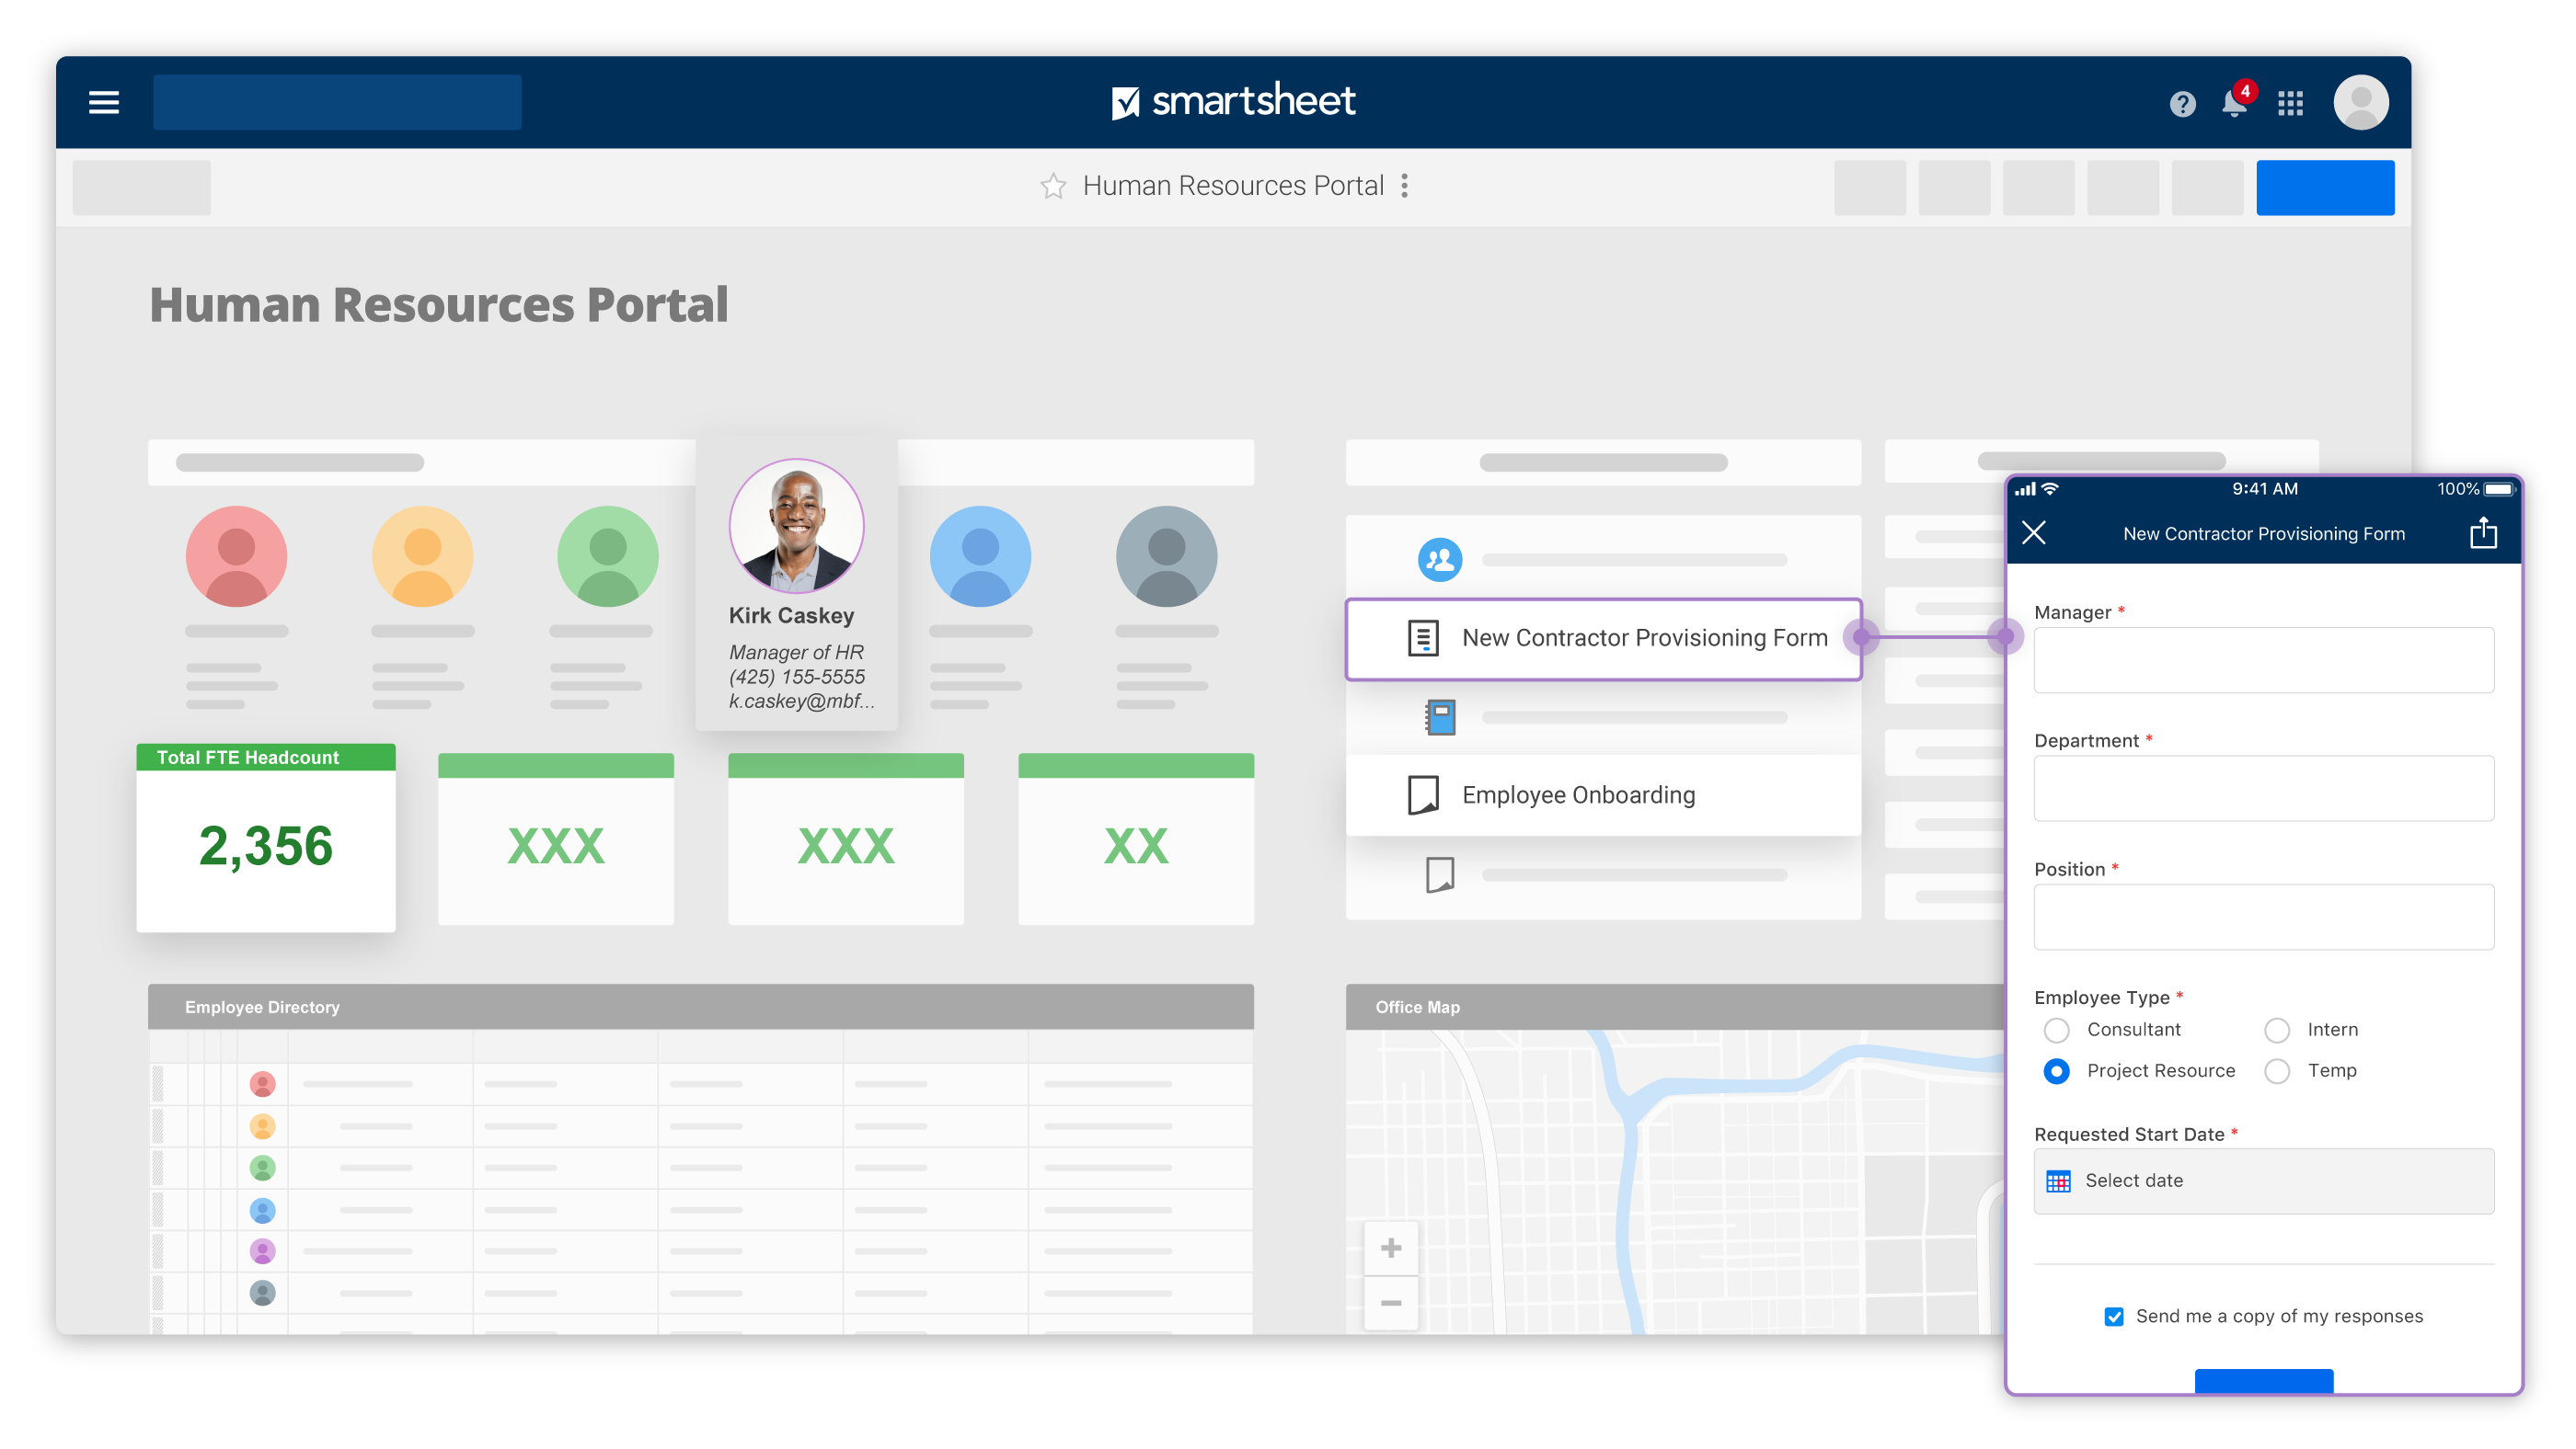2576x1449 pixels.
Task: Select the Project Resource radio button
Action: click(2056, 1067)
